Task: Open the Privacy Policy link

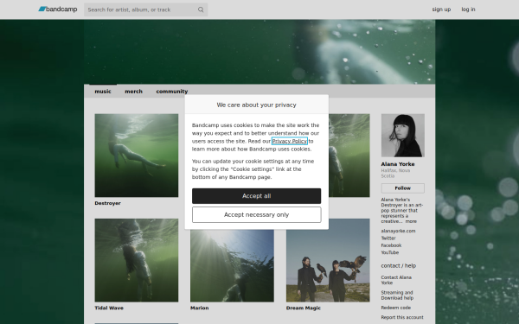Action: (x=290, y=141)
